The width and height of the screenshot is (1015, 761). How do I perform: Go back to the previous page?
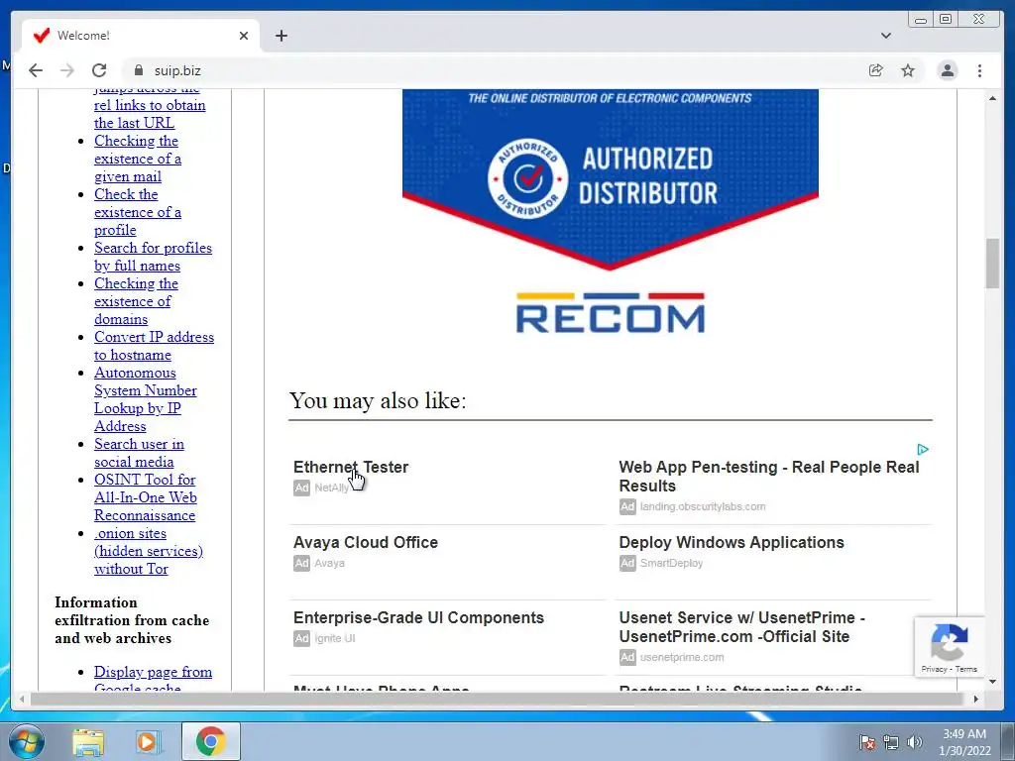[x=36, y=70]
